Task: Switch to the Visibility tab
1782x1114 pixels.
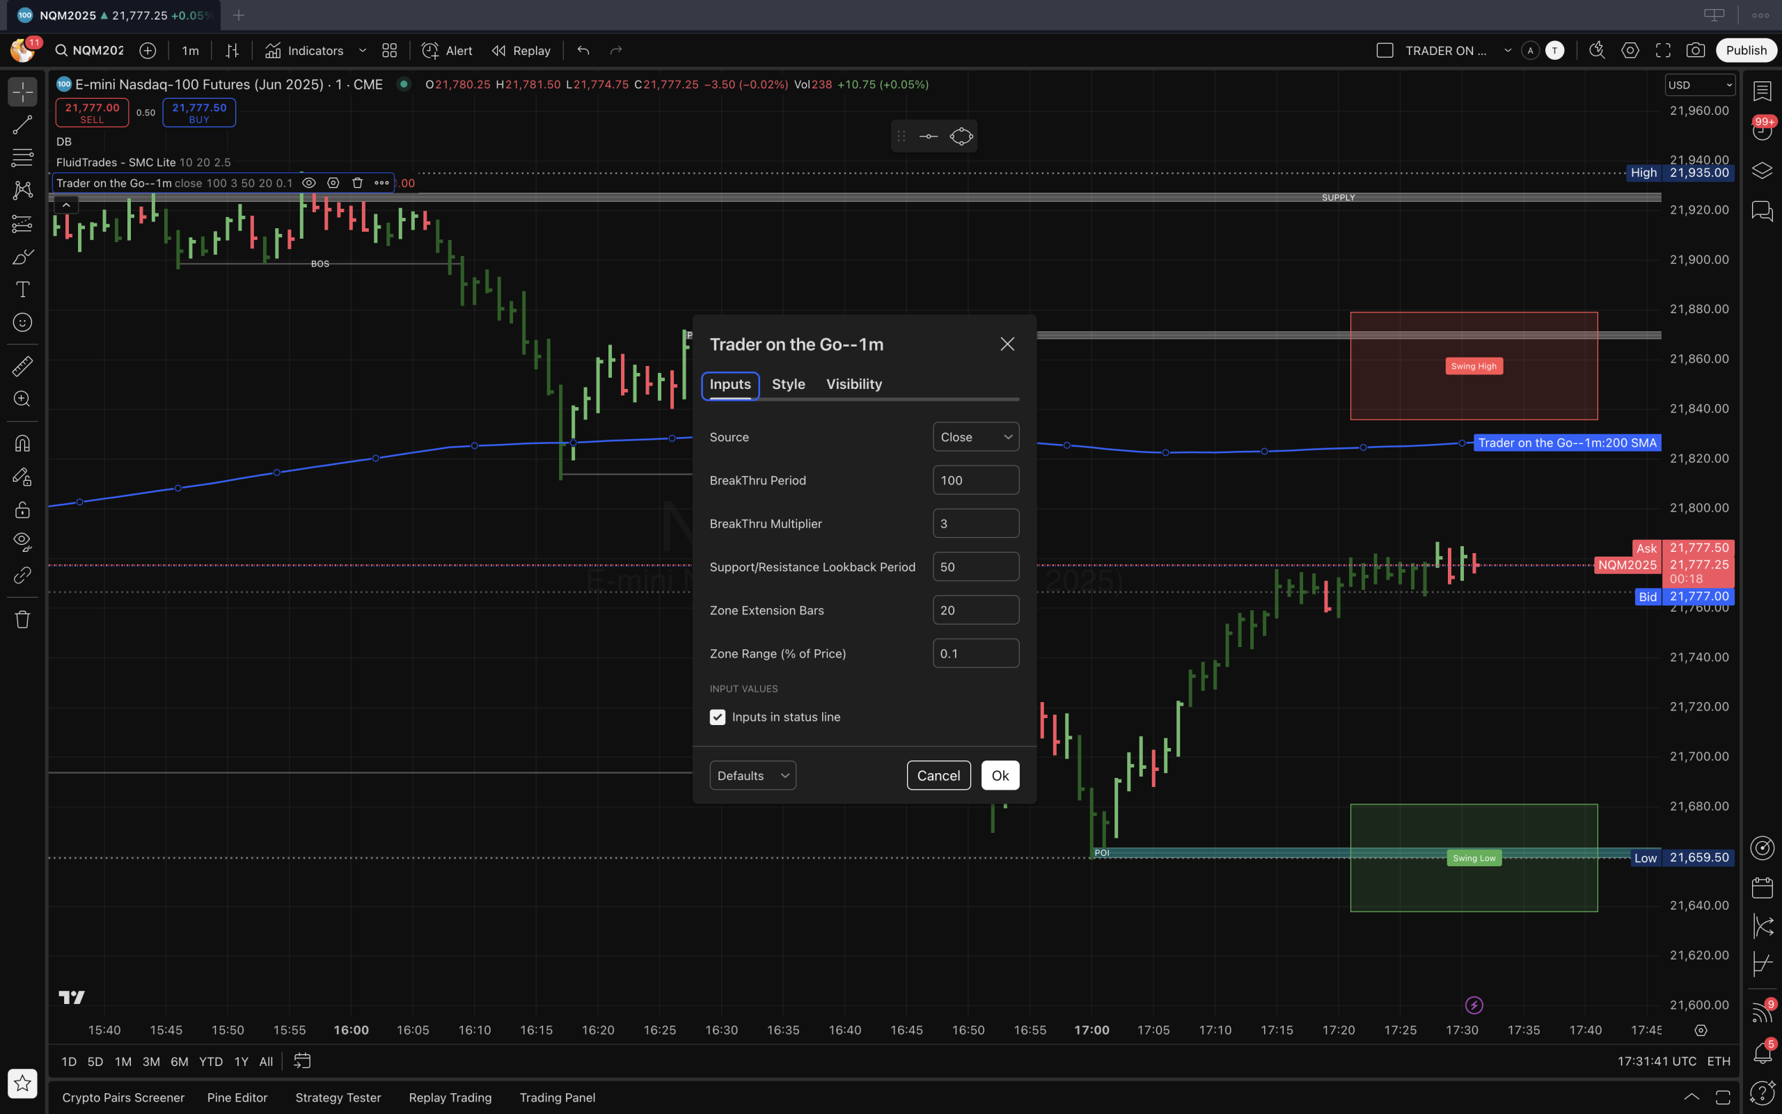Action: [x=853, y=384]
